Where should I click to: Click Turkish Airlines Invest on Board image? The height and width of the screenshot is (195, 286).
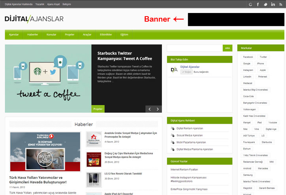click(45, 152)
